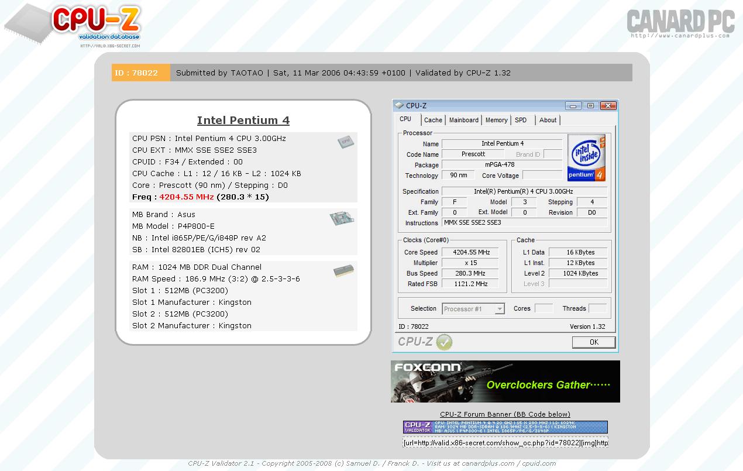Click the L1 Inst. 12 KBytes field
Screen dimensions: 743x471
[x=578, y=263]
